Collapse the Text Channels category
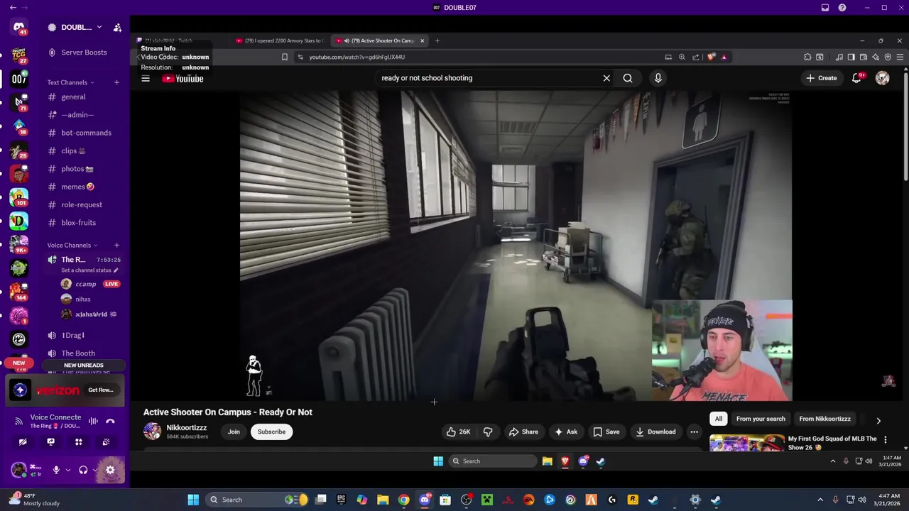This screenshot has width=909, height=511. [70, 82]
